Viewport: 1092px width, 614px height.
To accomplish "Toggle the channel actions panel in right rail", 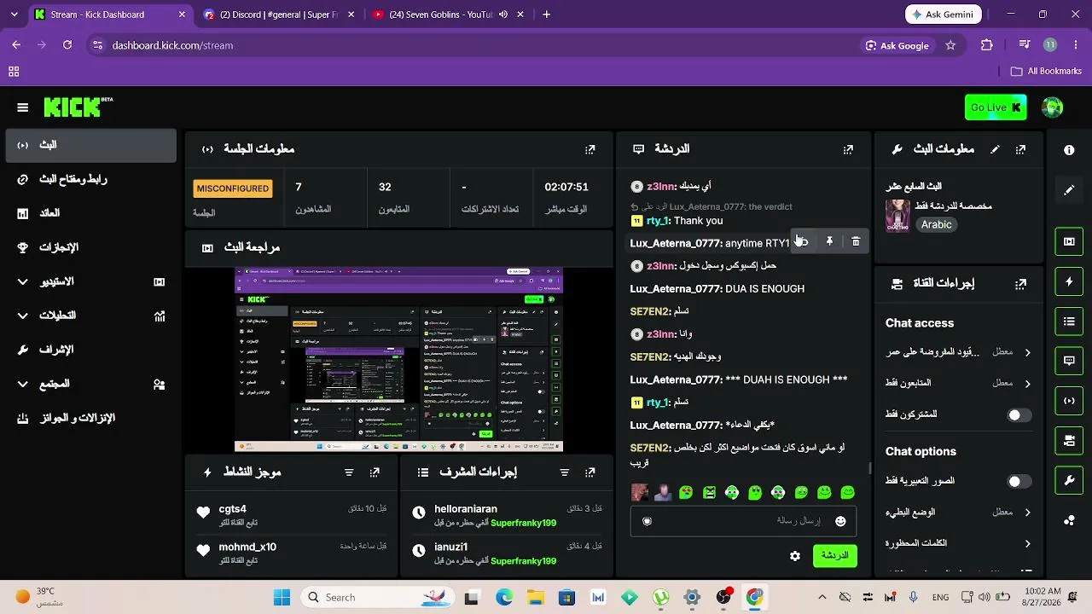I will pyautogui.click(x=1069, y=441).
